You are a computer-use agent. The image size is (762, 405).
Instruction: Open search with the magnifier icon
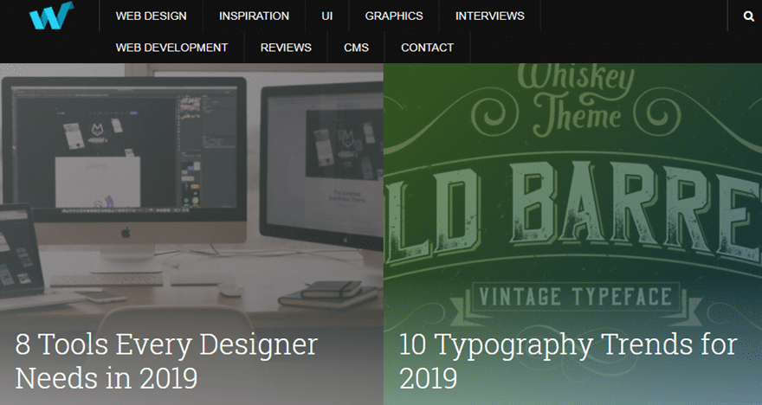point(748,16)
